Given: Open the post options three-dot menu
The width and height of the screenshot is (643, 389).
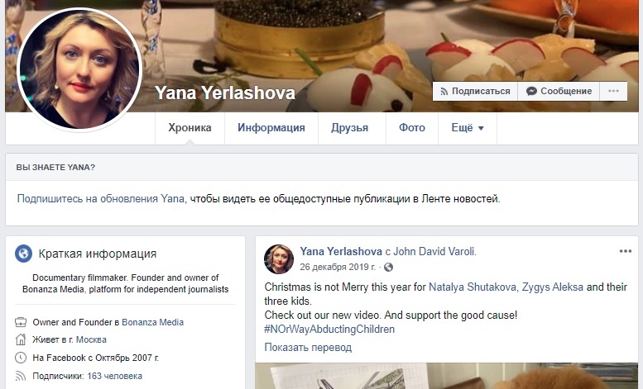Looking at the screenshot, I should [x=626, y=251].
